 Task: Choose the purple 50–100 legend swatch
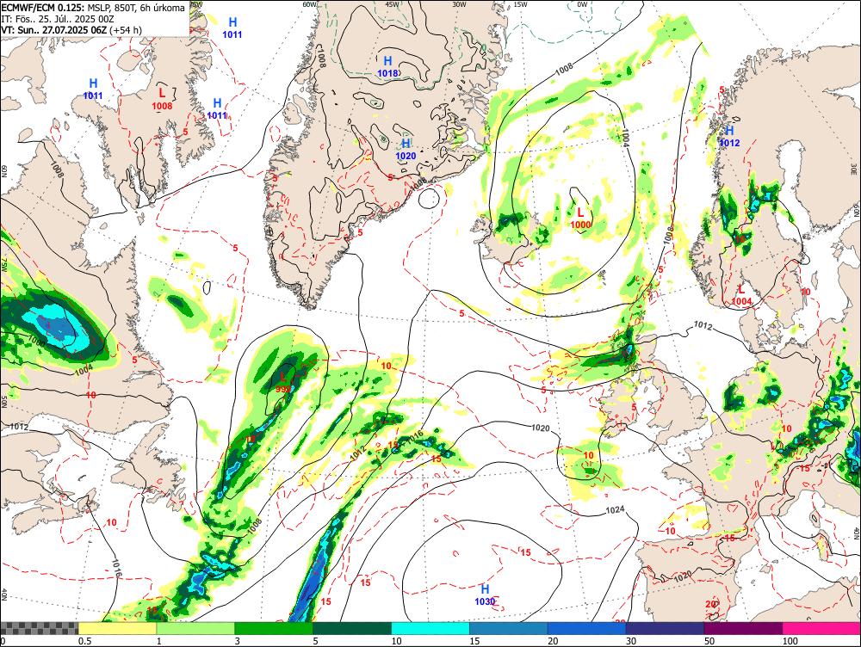744,628
